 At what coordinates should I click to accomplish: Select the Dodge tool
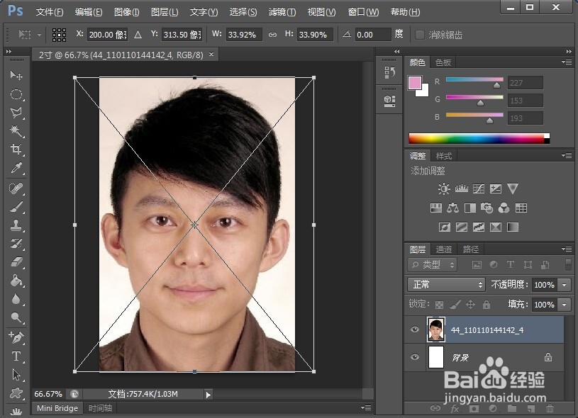pos(16,317)
